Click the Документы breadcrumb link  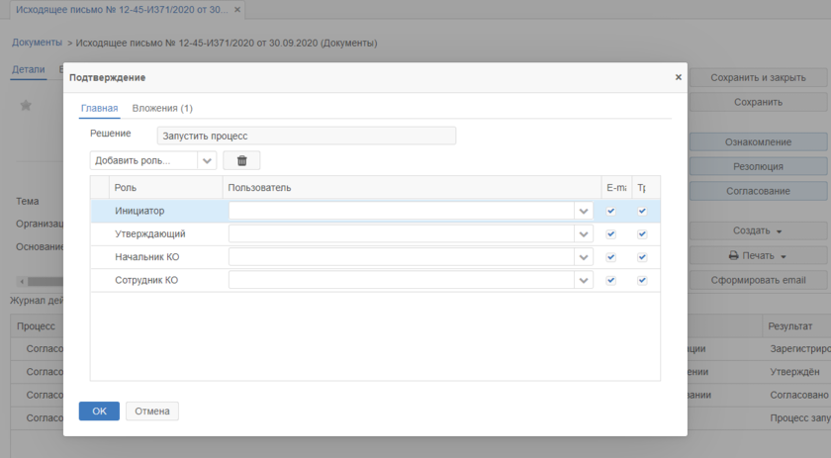[x=37, y=43]
